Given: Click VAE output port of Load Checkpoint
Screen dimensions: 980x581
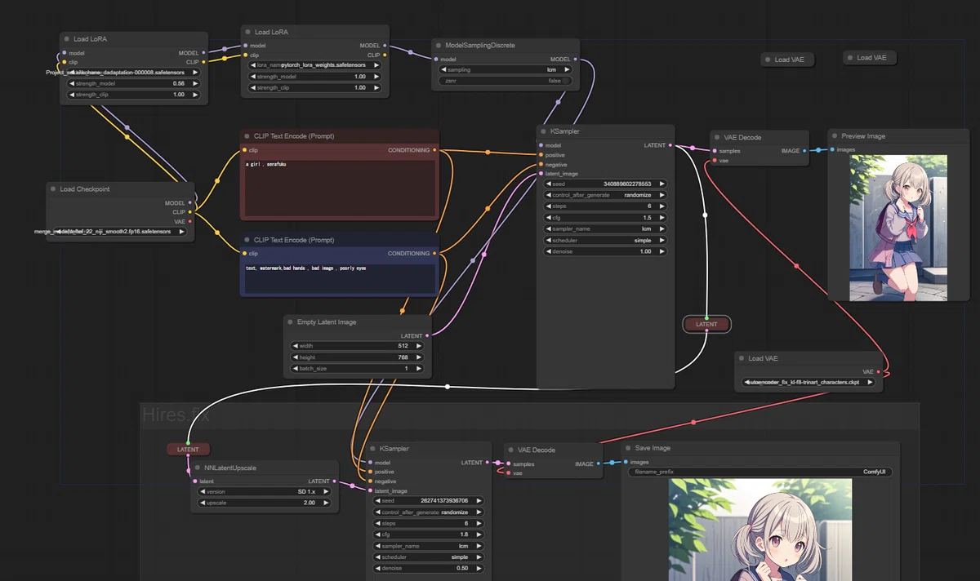Looking at the screenshot, I should pyautogui.click(x=190, y=221).
